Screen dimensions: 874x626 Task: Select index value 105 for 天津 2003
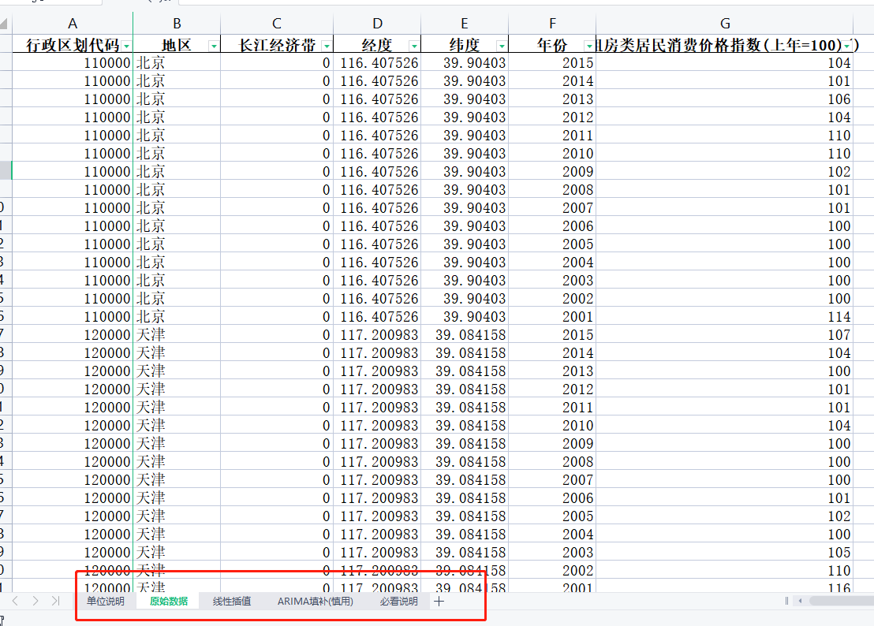click(x=725, y=552)
